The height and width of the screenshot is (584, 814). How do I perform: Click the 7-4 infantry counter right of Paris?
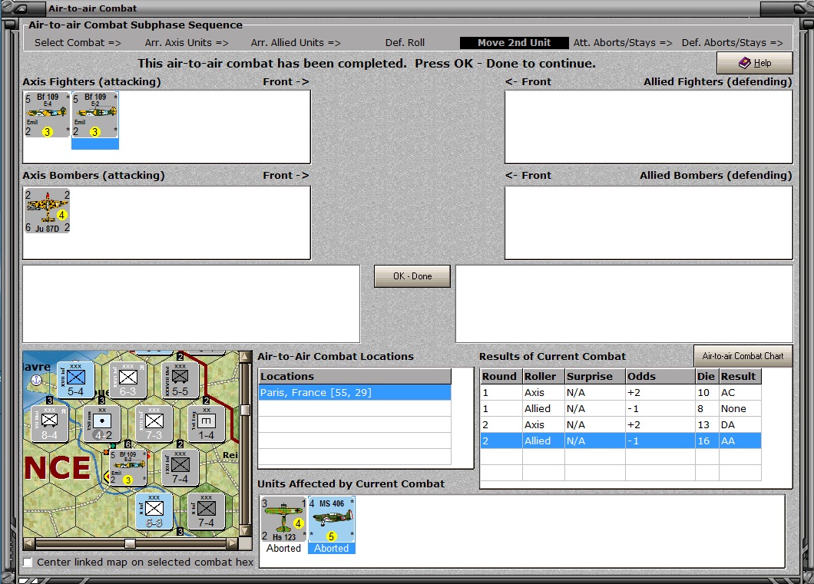(x=180, y=467)
